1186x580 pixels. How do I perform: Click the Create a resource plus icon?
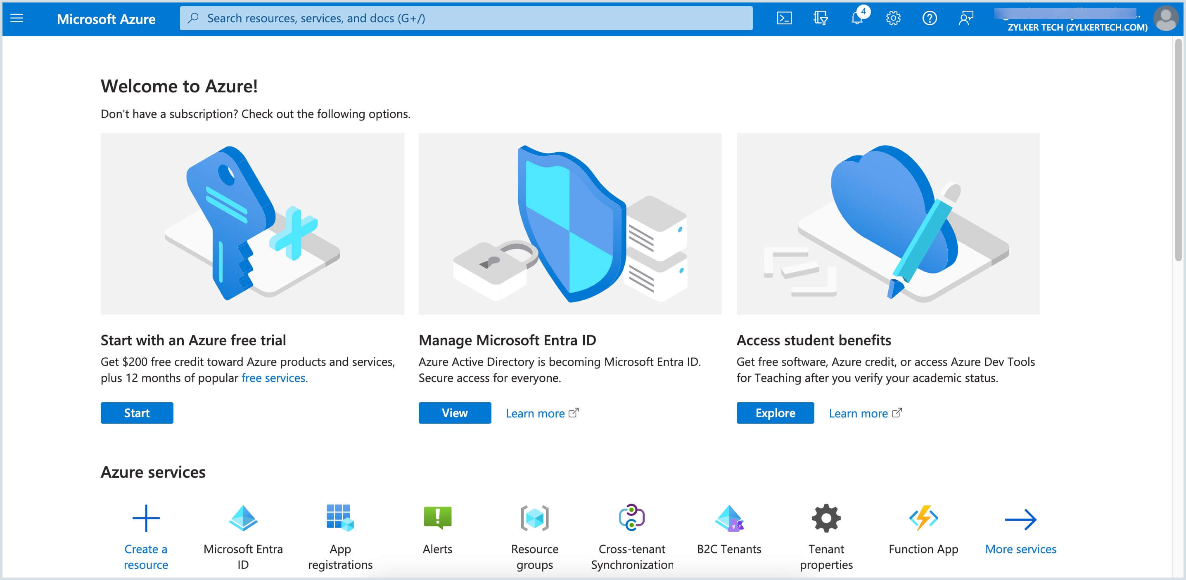click(146, 519)
